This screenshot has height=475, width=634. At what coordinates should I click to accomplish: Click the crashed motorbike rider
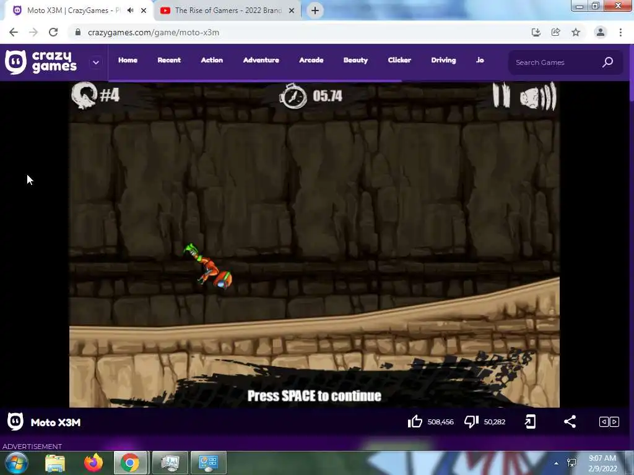pos(208,267)
